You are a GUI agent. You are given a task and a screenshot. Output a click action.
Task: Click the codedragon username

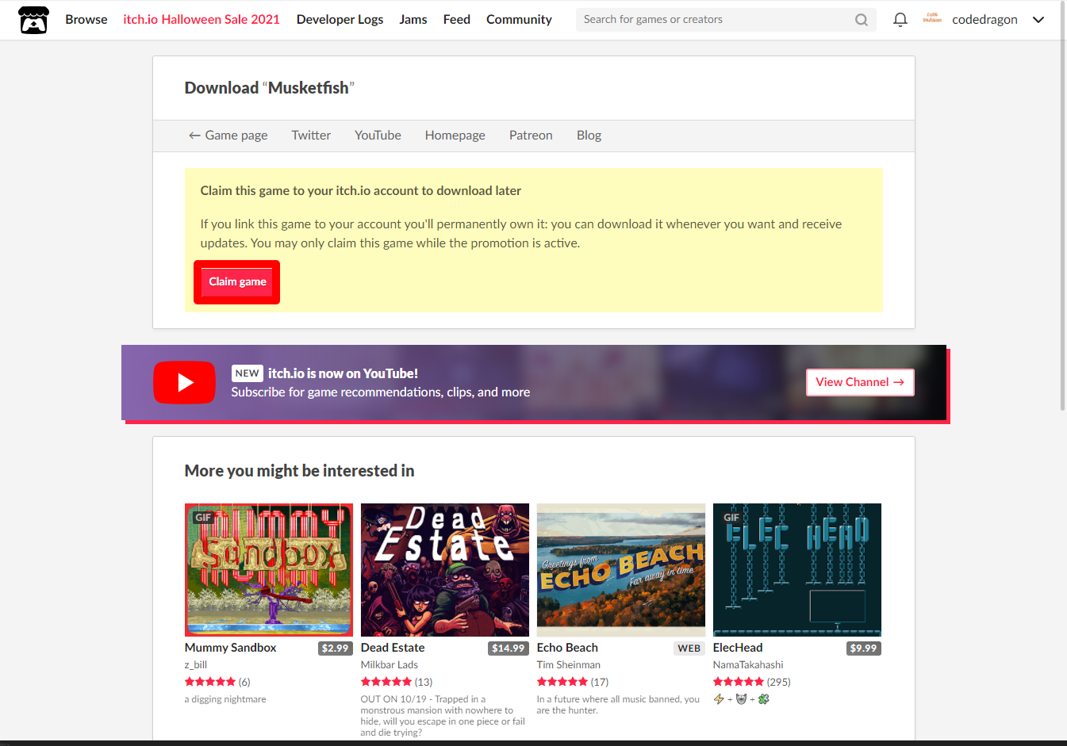tap(984, 20)
